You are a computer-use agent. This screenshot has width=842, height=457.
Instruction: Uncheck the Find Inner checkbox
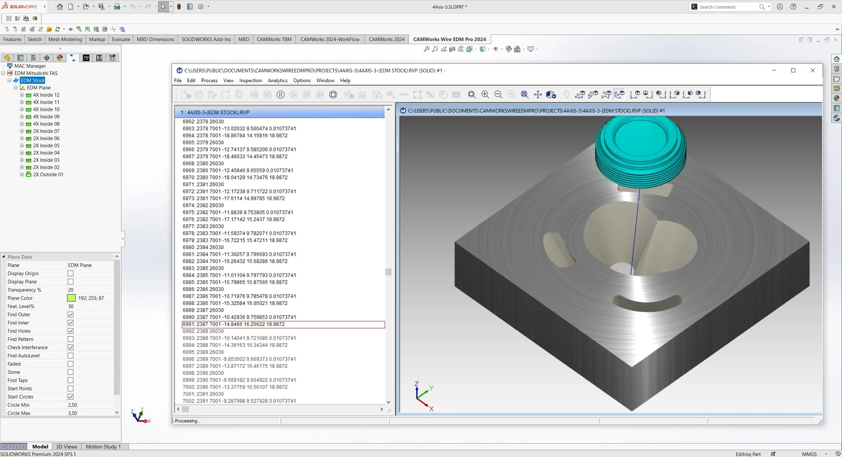(x=70, y=323)
